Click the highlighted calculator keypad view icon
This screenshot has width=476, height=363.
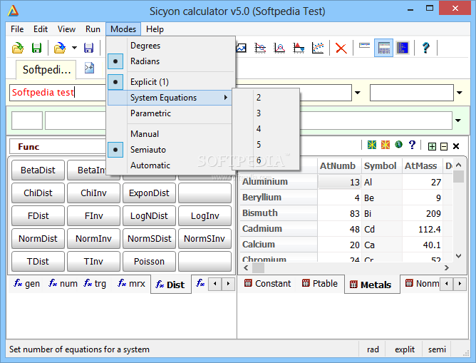[x=383, y=48]
